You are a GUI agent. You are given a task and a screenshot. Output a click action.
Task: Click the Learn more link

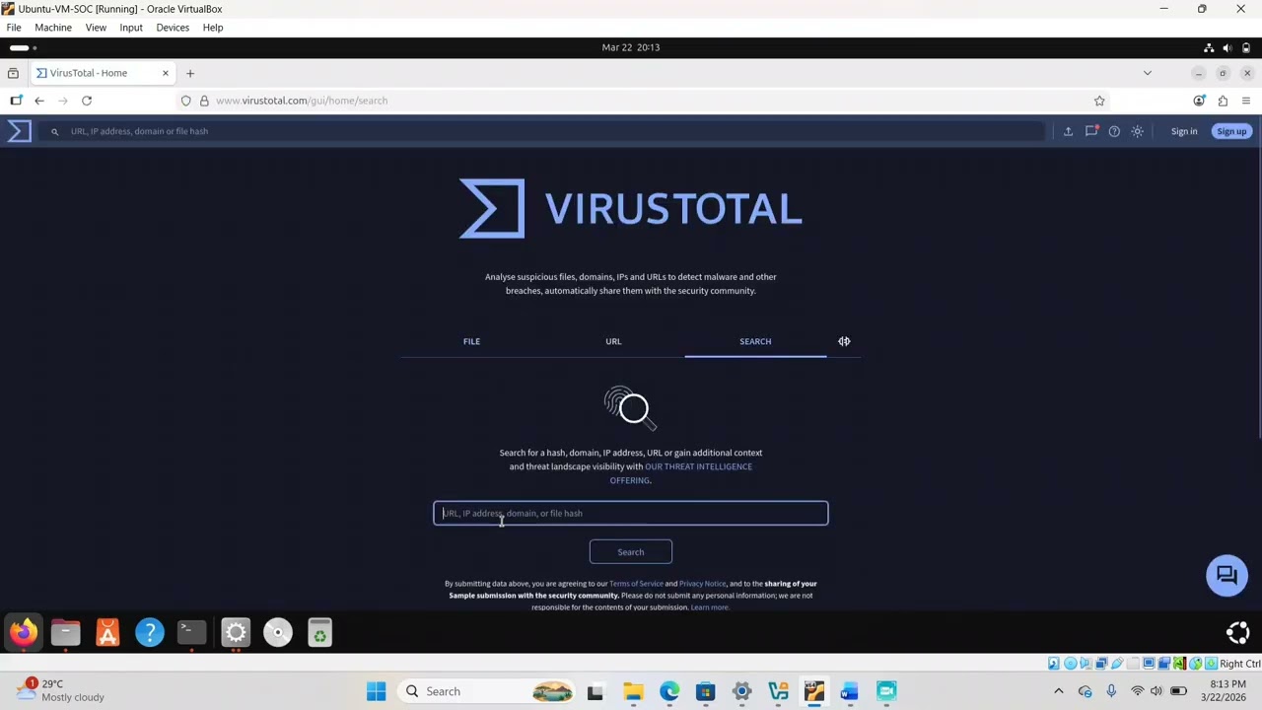pyautogui.click(x=710, y=607)
